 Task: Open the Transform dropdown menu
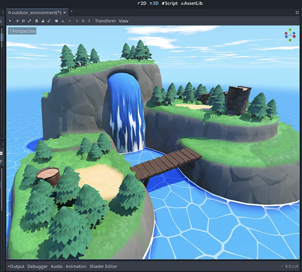click(x=105, y=21)
